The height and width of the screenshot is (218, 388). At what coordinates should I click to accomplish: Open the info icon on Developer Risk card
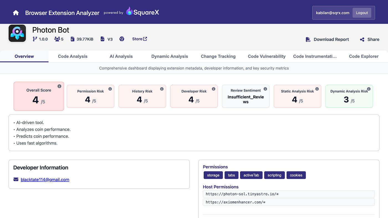click(213, 89)
